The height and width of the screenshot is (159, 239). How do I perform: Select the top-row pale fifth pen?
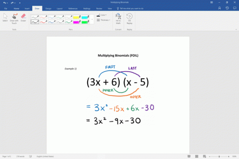click(69, 17)
